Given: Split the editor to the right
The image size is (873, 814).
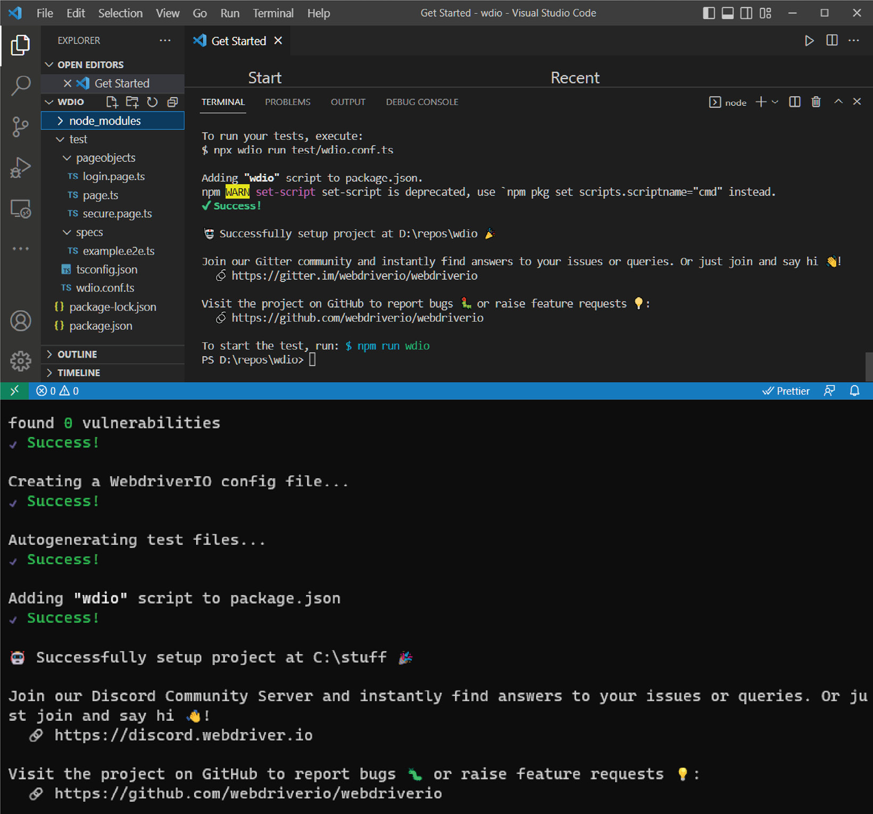Looking at the screenshot, I should pos(832,41).
